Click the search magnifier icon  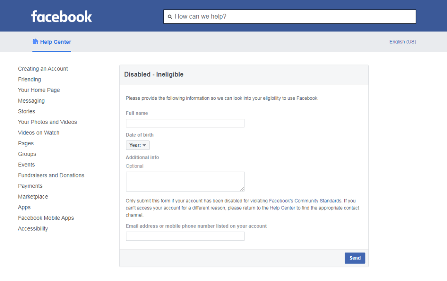coord(170,17)
